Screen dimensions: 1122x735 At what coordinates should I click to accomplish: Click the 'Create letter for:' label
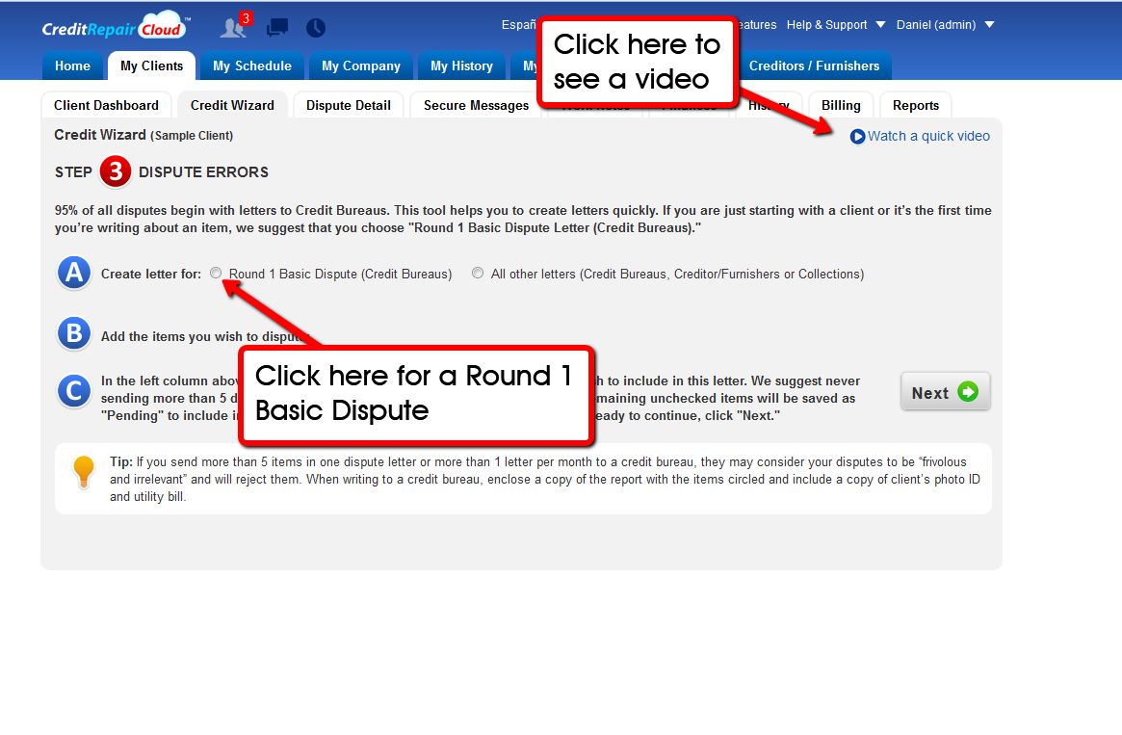pyautogui.click(x=151, y=275)
